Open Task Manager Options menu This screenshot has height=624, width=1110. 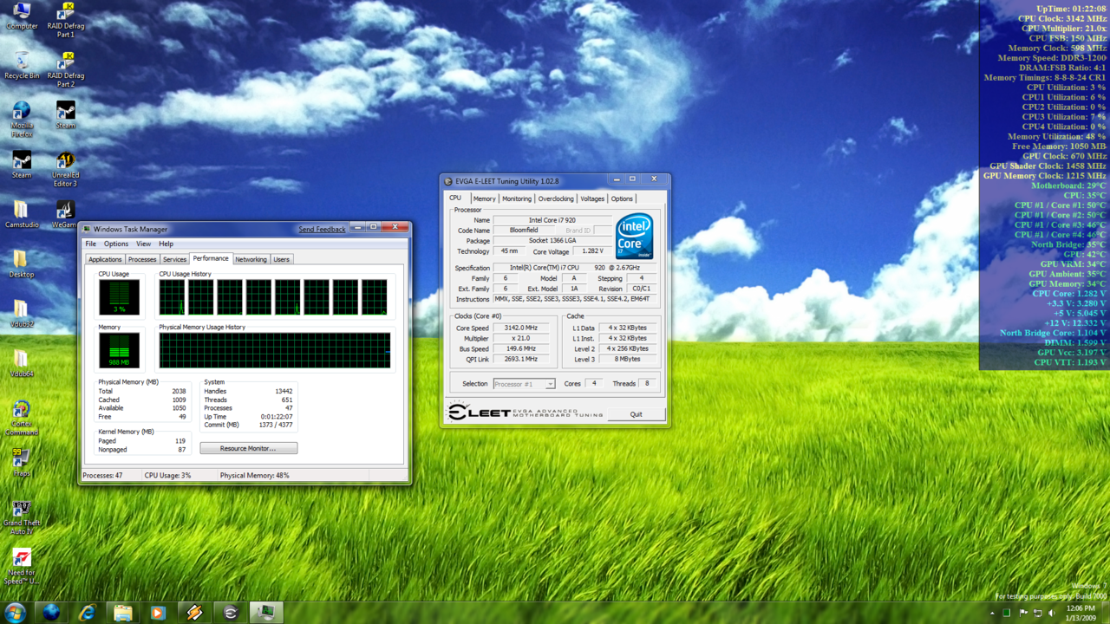click(115, 244)
